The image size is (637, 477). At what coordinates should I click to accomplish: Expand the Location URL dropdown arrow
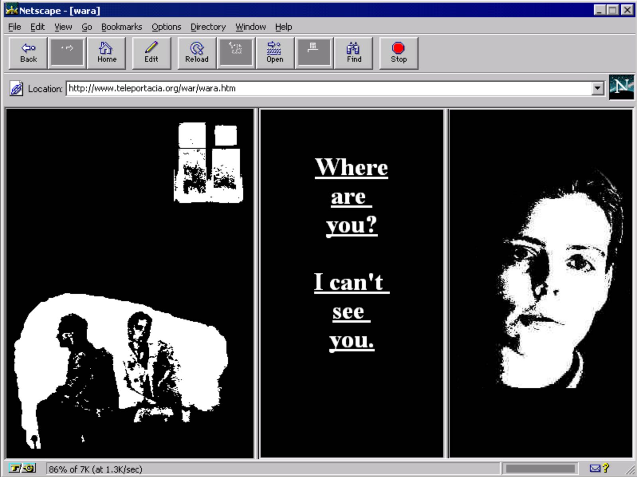point(597,88)
